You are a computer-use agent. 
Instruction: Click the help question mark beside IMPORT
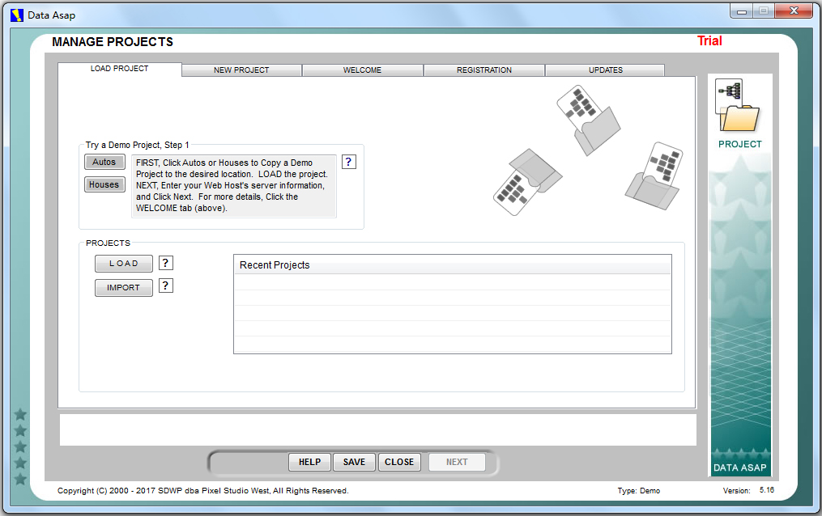pyautogui.click(x=165, y=285)
